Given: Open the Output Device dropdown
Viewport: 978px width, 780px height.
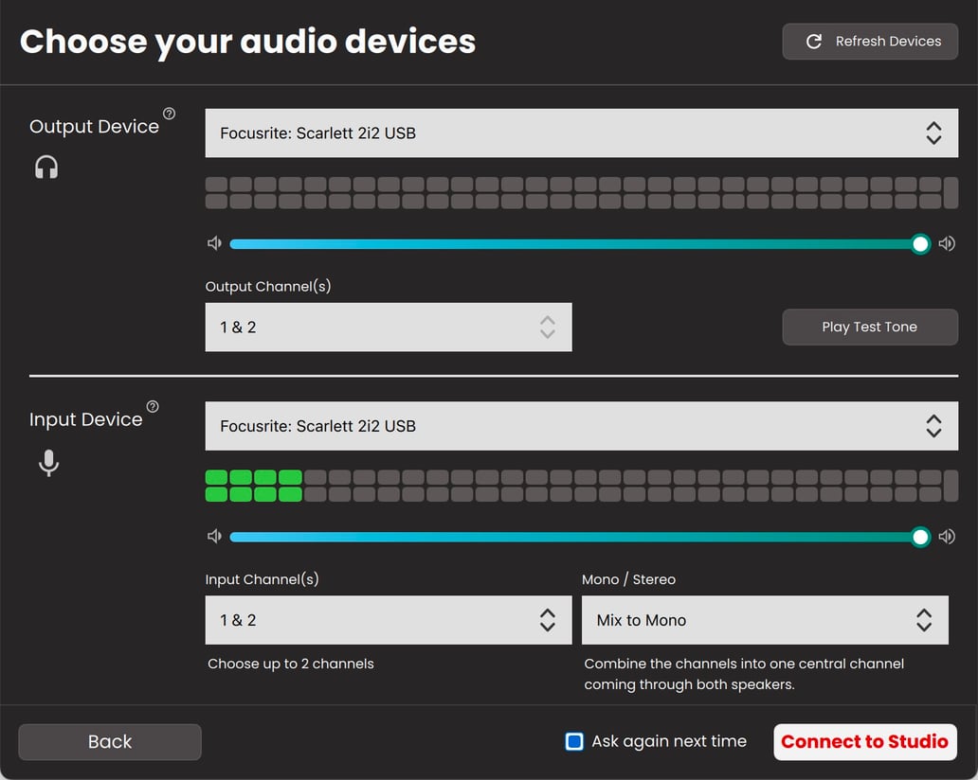Looking at the screenshot, I should (x=581, y=133).
